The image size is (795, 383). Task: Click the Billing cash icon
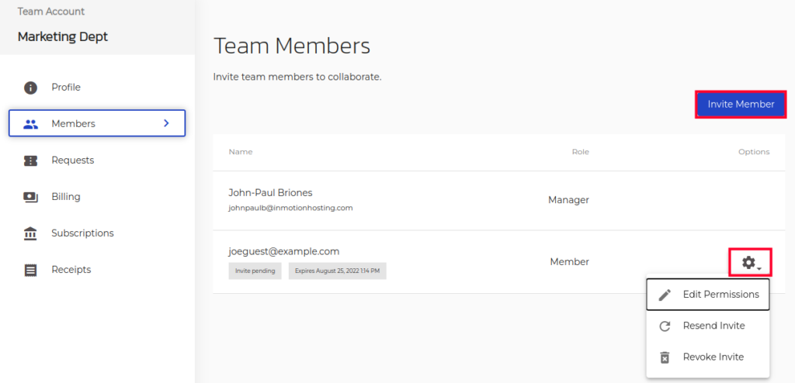point(31,197)
